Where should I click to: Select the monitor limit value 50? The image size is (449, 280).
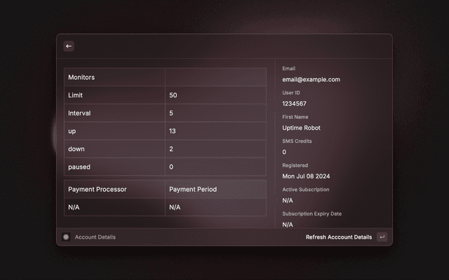click(x=173, y=95)
